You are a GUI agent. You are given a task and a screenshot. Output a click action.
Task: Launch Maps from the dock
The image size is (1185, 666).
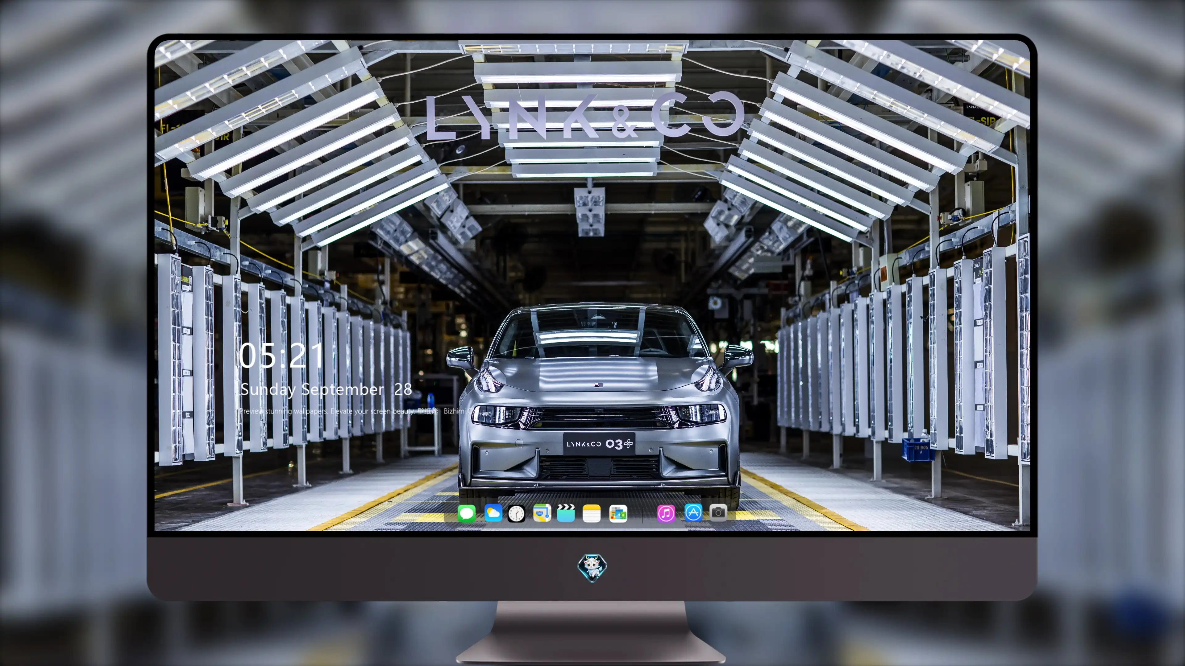542,513
